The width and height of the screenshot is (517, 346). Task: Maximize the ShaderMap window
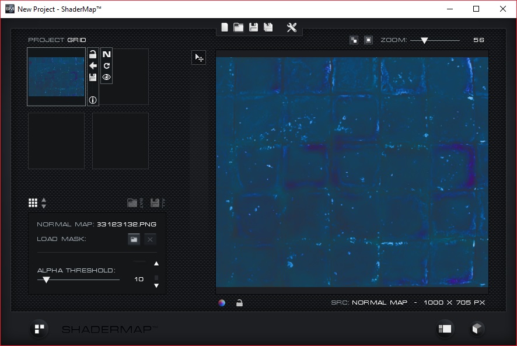(476, 9)
